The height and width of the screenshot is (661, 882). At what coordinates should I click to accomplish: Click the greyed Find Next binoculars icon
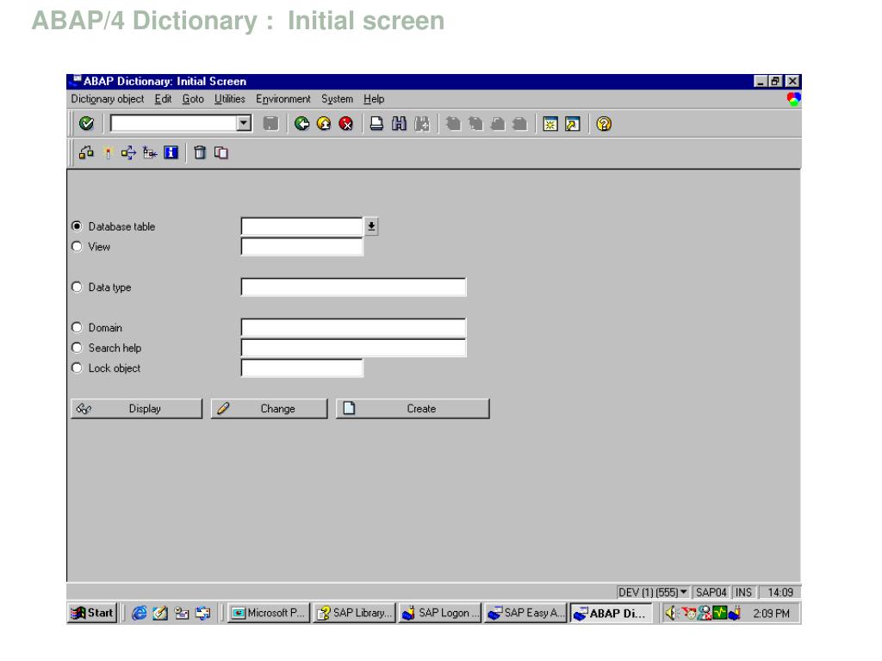(421, 123)
